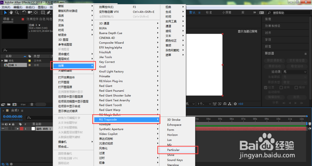
Task: Select the Unified Camera tool
Action: 30,13
